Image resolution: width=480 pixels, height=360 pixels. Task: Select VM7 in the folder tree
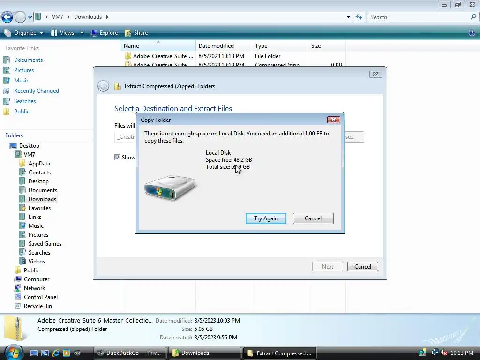30,155
